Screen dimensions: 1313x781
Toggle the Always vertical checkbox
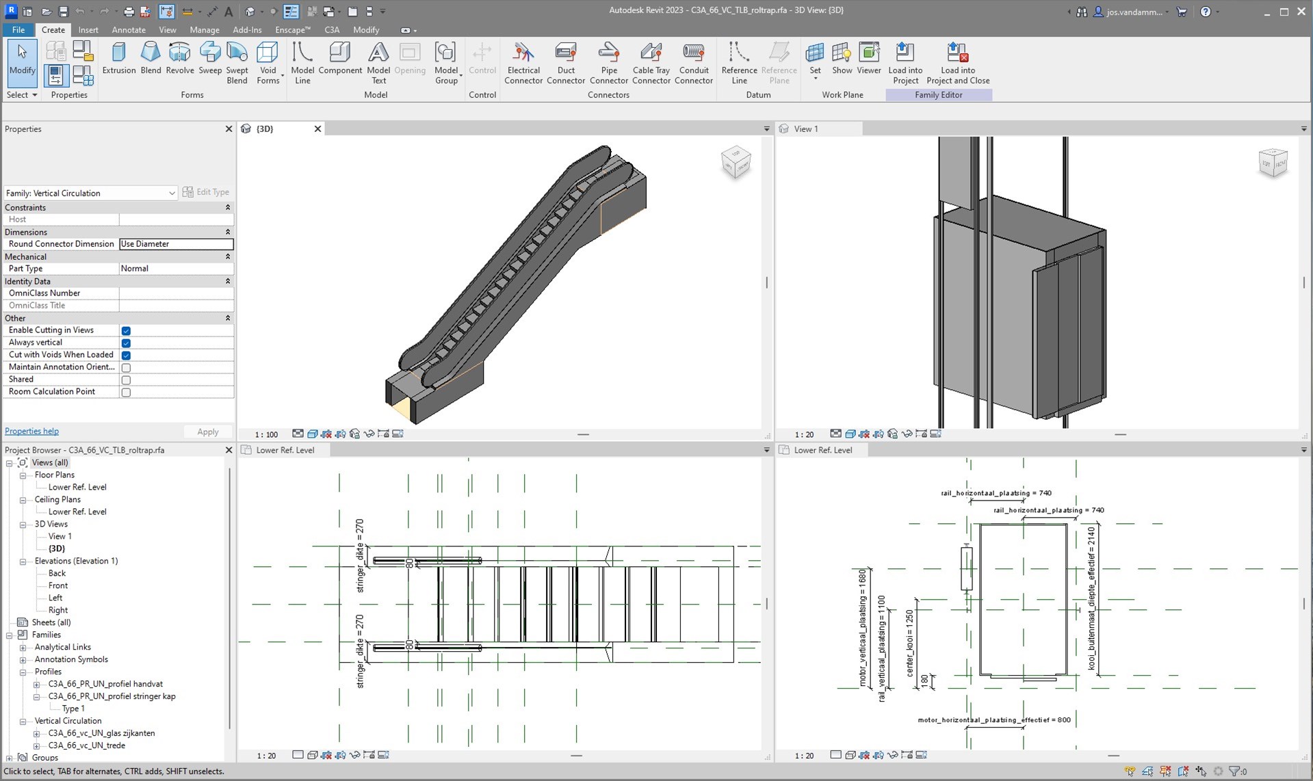[x=126, y=343]
